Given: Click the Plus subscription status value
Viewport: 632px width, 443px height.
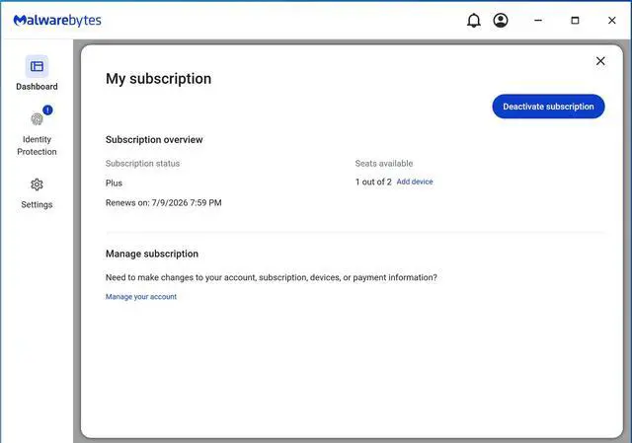Looking at the screenshot, I should [x=114, y=184].
